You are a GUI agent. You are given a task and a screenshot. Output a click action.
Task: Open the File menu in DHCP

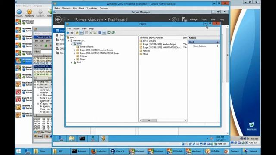69,28
